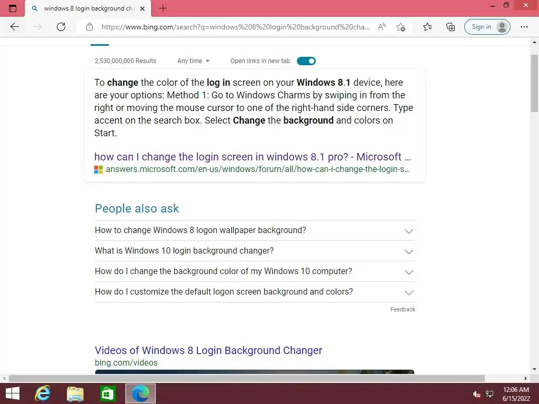This screenshot has height=404, width=539.
Task: Close the windows 8 login background tab
Action: click(x=142, y=8)
